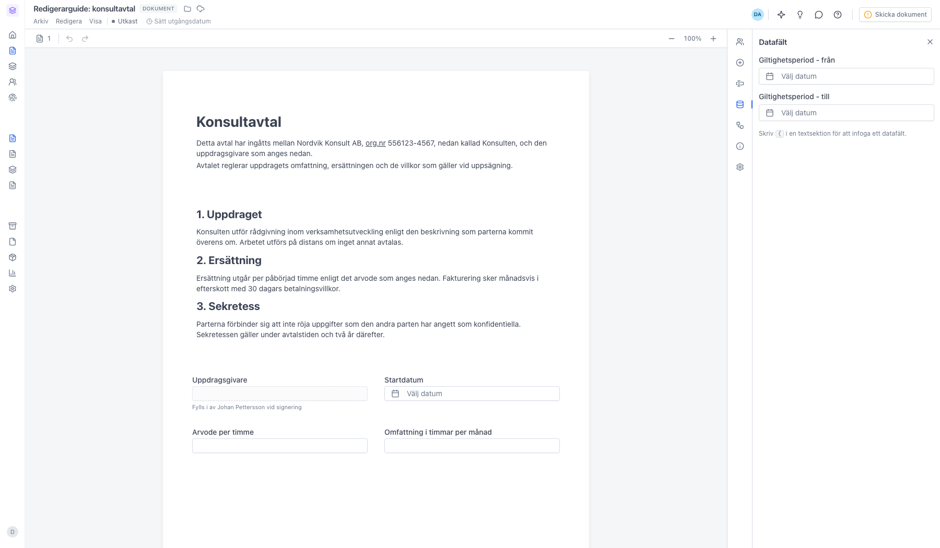940x548 pixels.
Task: Open the info circle icon in right rail
Action: (740, 146)
